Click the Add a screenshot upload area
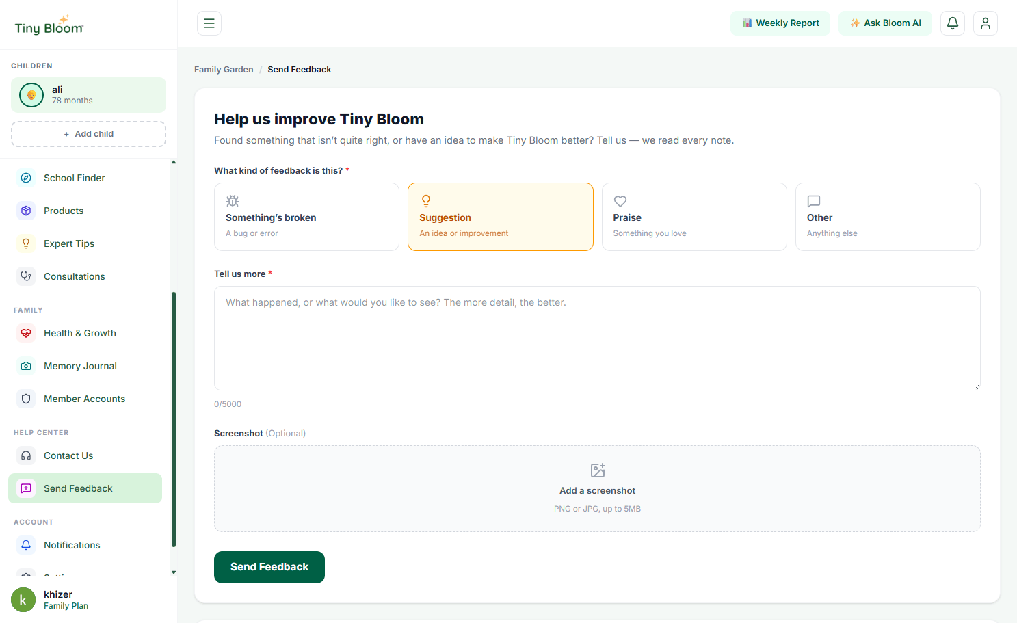Image resolution: width=1017 pixels, height=623 pixels. point(597,489)
